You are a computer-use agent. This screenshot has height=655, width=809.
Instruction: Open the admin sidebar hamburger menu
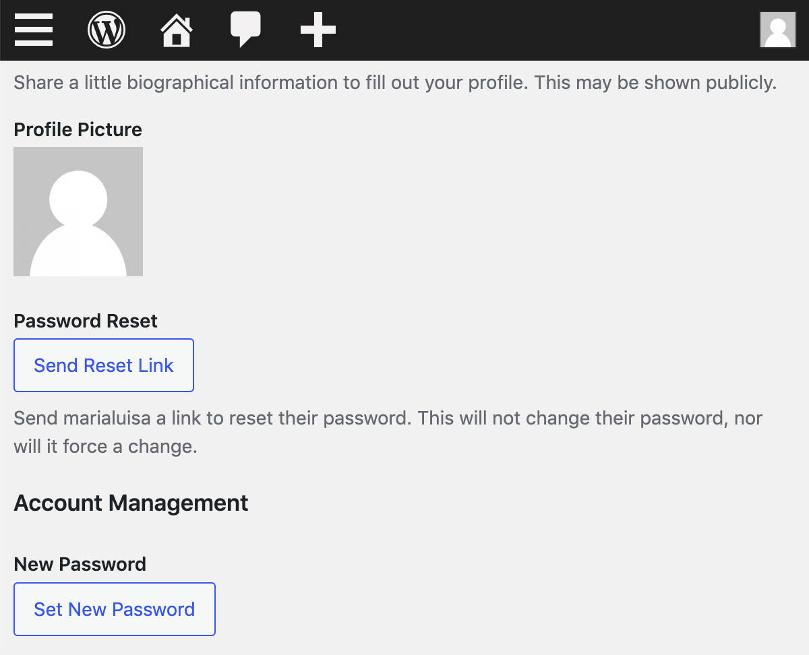tap(34, 30)
